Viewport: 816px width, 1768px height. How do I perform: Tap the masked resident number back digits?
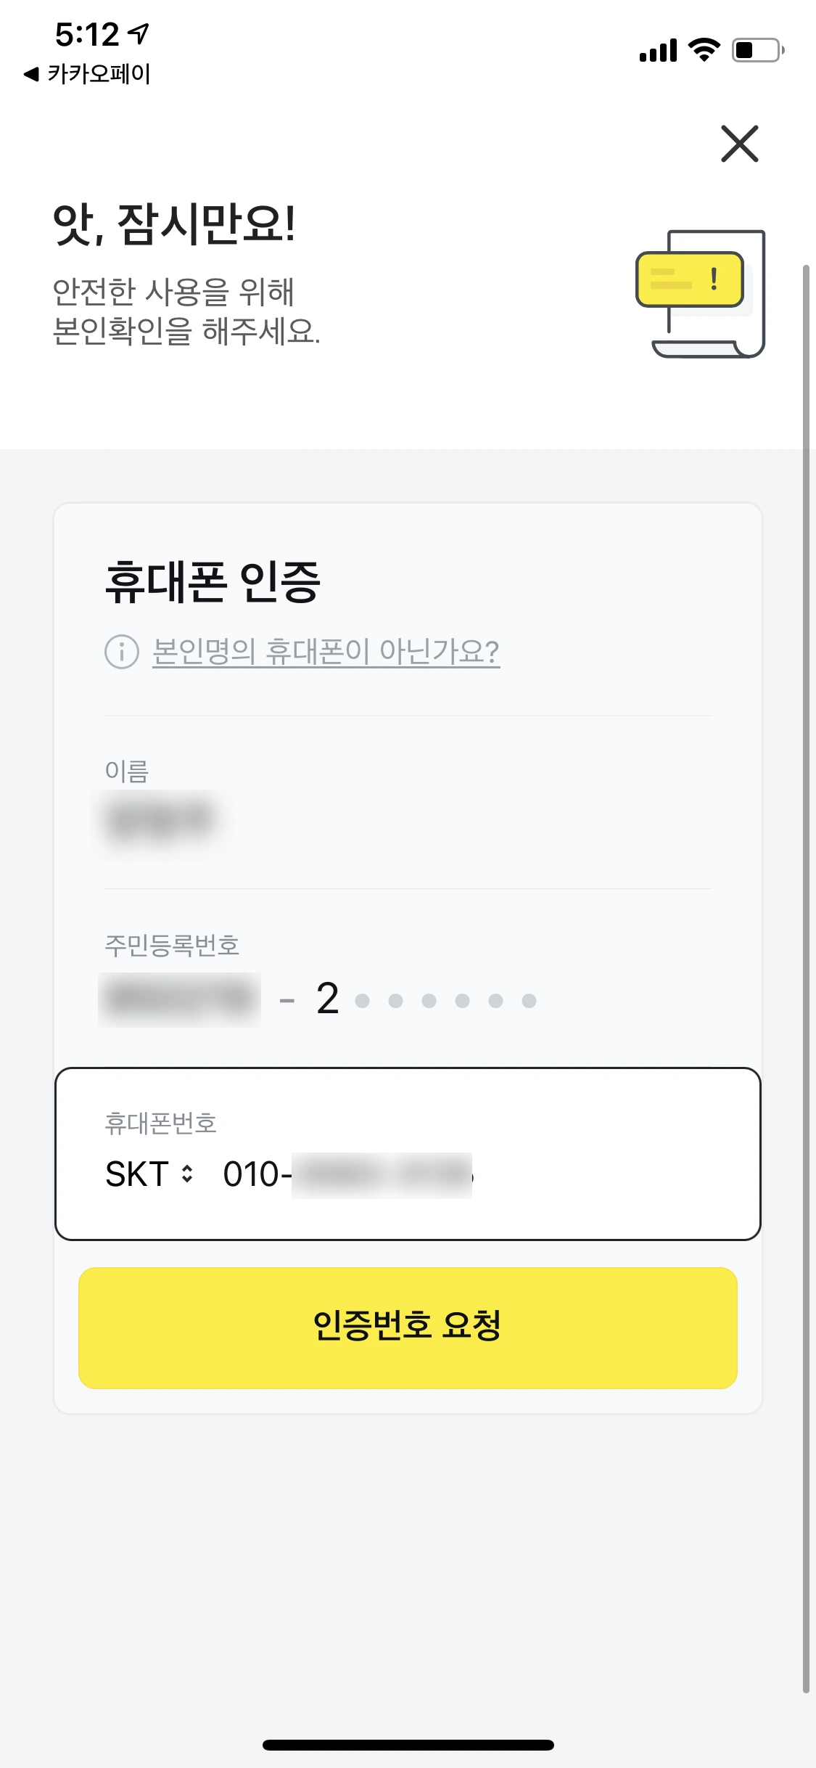pyautogui.click(x=426, y=999)
